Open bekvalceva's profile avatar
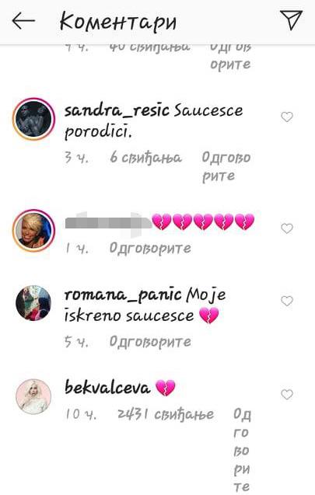Screen dimensions: 315x495 pos(33,396)
